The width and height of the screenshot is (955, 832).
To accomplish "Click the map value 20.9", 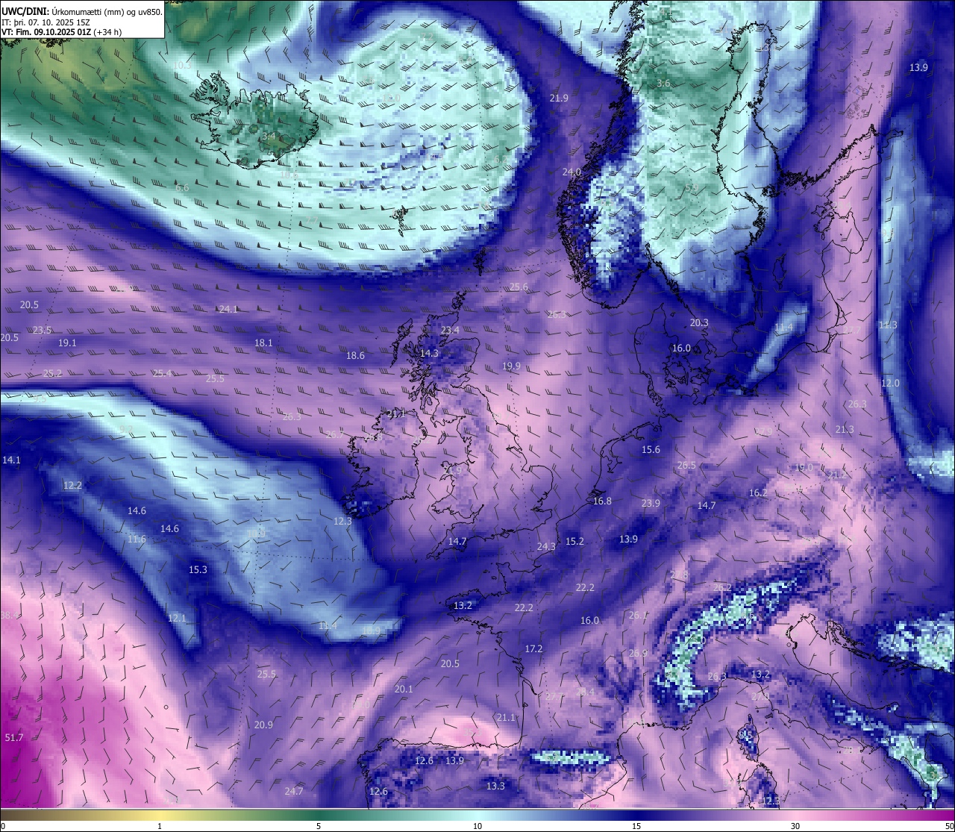I will point(263,725).
